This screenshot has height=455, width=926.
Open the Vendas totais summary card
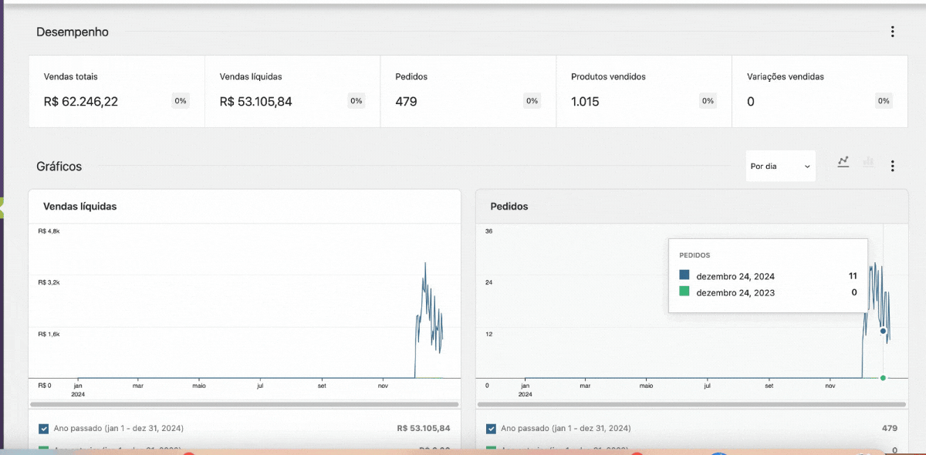117,91
